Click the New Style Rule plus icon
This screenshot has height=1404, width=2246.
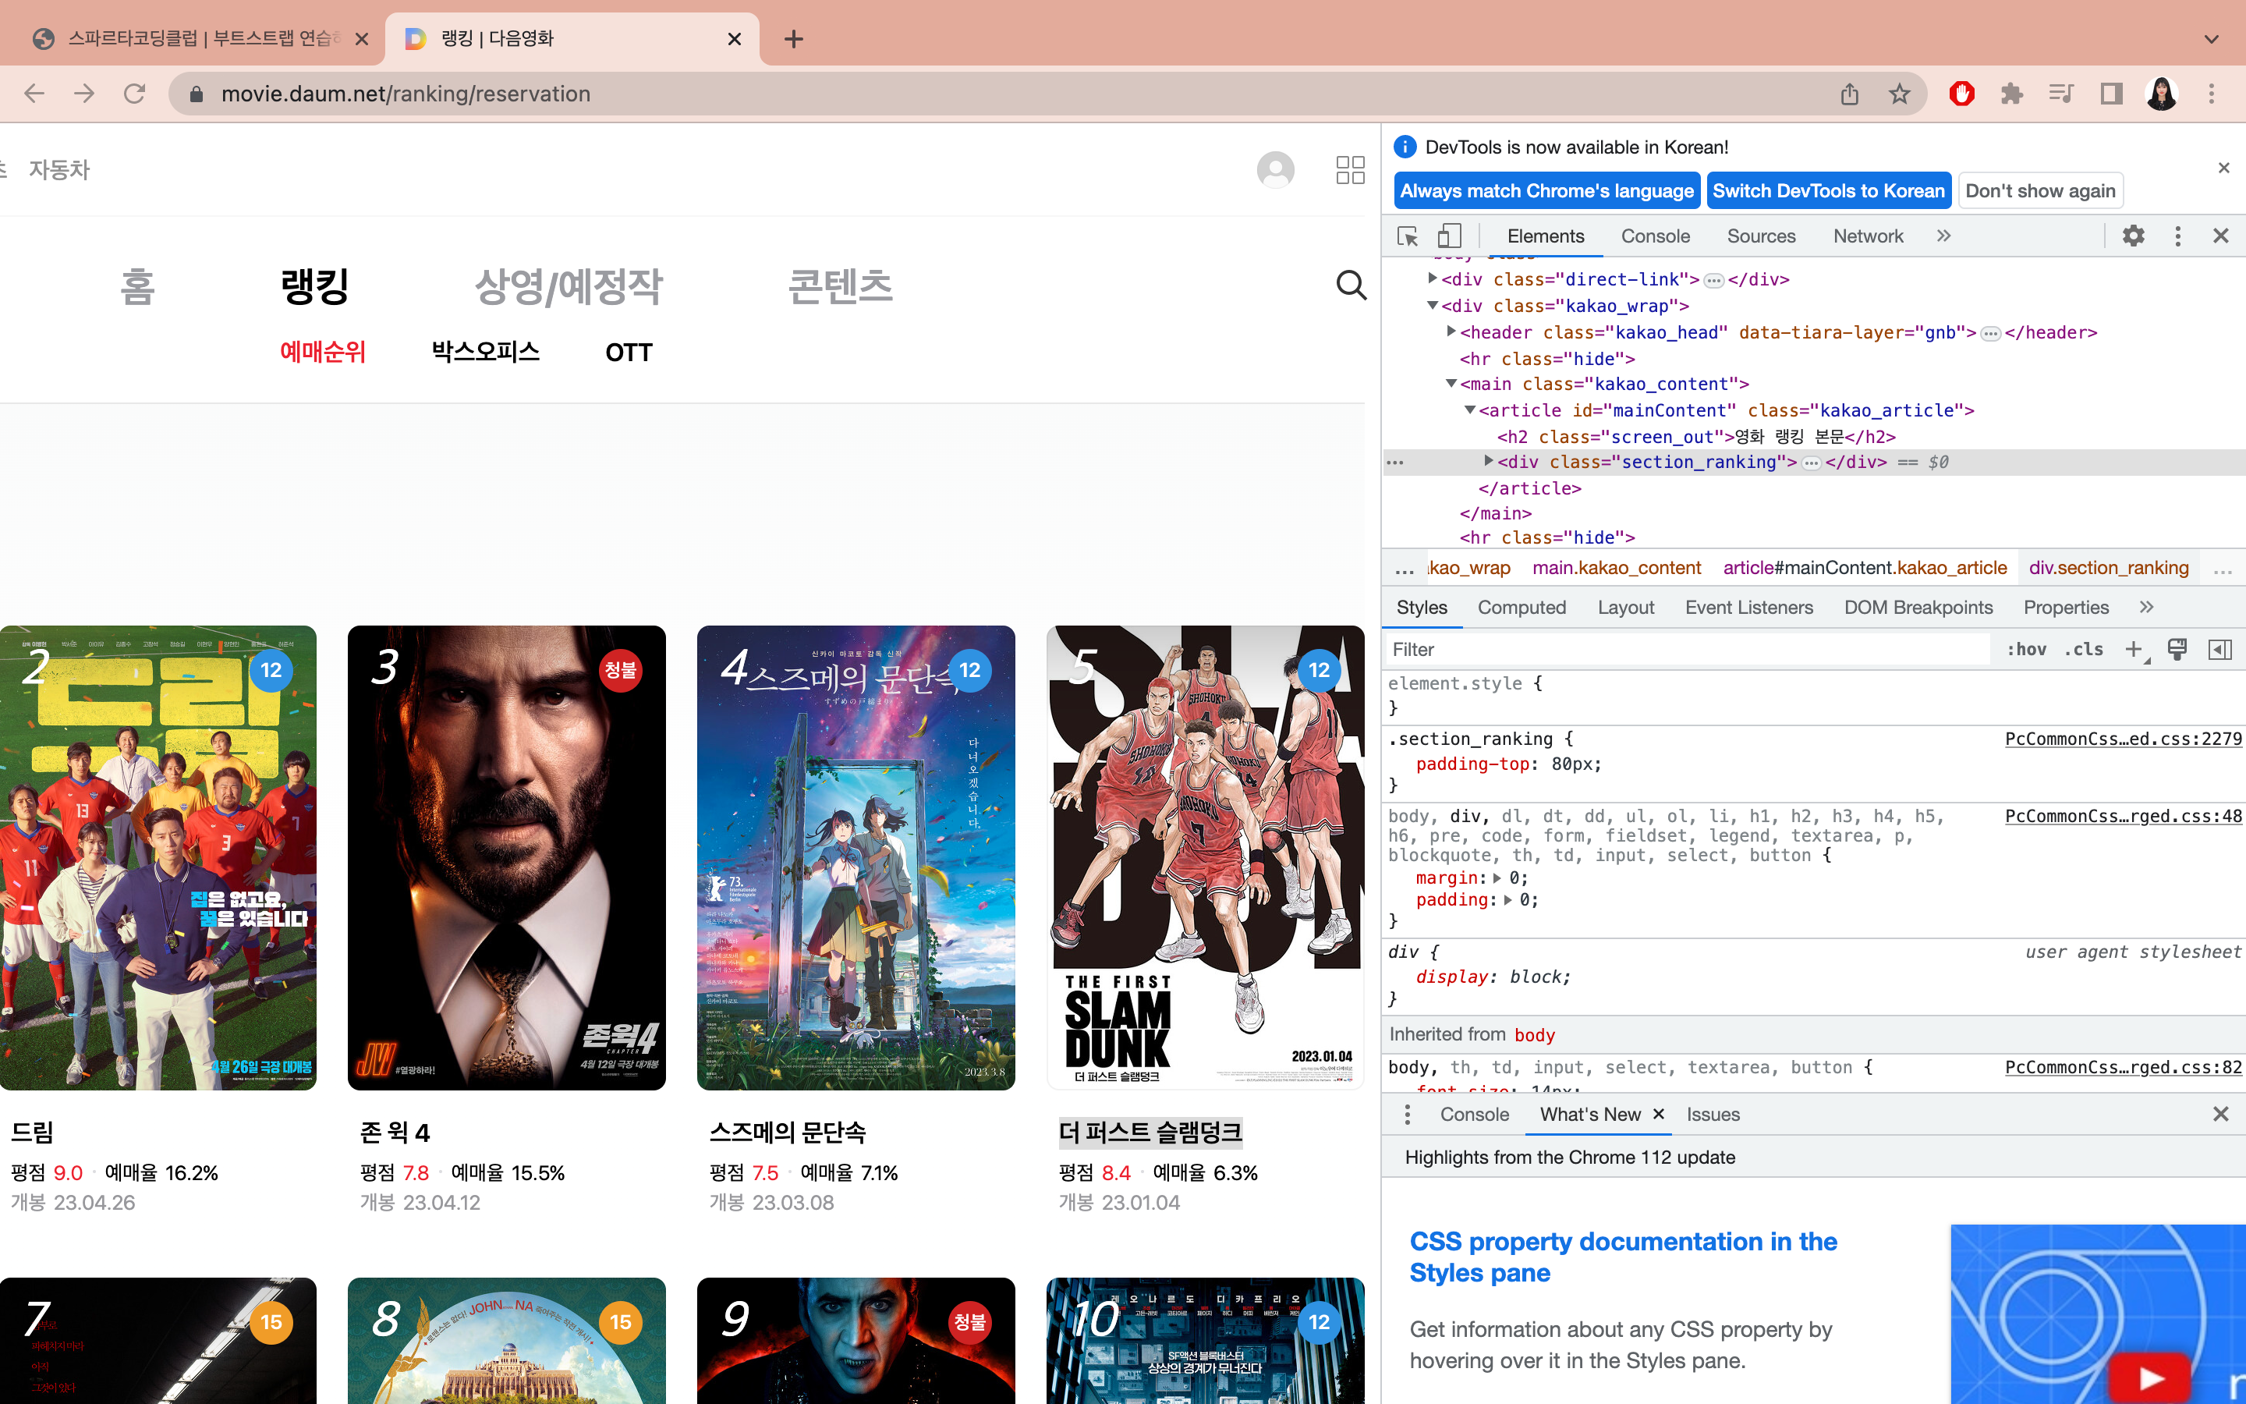point(2134,650)
